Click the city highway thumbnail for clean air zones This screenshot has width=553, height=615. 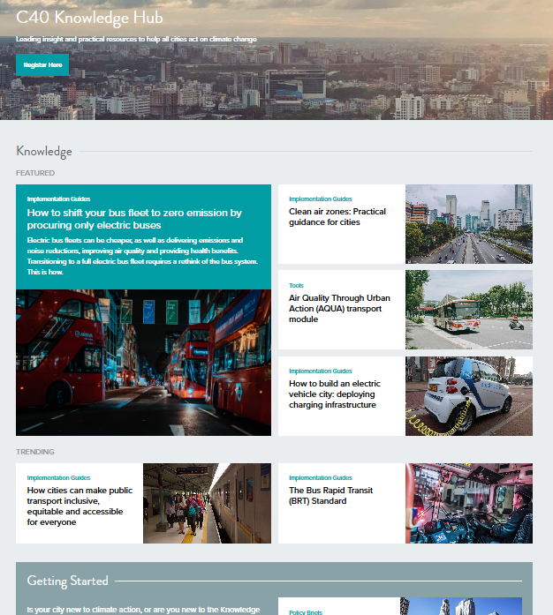click(468, 224)
